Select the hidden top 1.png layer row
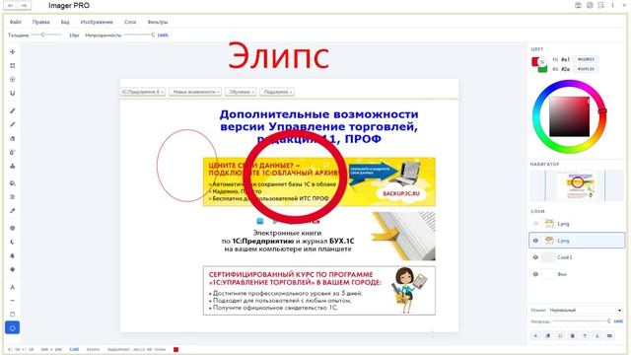Viewport: 631px width, 355px height. pyautogui.click(x=577, y=224)
